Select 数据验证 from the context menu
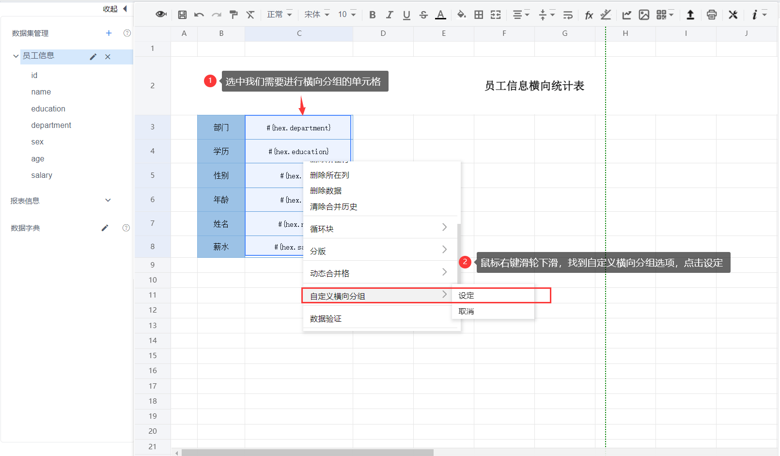The width and height of the screenshot is (780, 456). point(326,318)
